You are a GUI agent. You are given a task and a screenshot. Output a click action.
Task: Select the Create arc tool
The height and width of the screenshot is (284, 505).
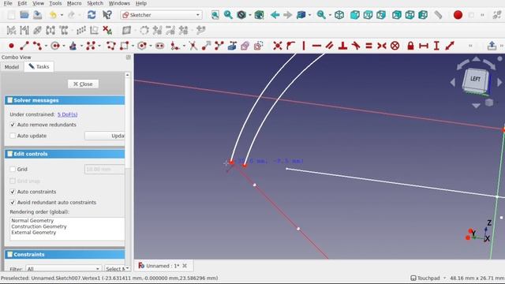coord(37,46)
